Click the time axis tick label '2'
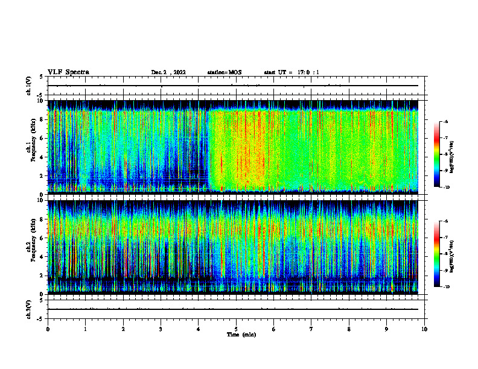Screen dimensions: 478x369 coord(123,329)
